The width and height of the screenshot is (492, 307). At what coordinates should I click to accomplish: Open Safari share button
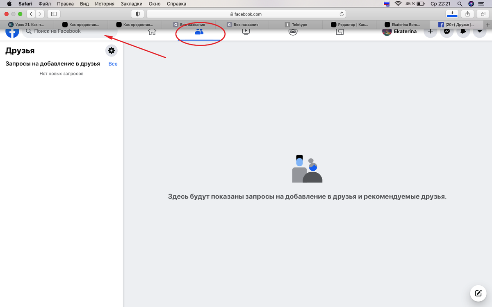pyautogui.click(x=467, y=14)
